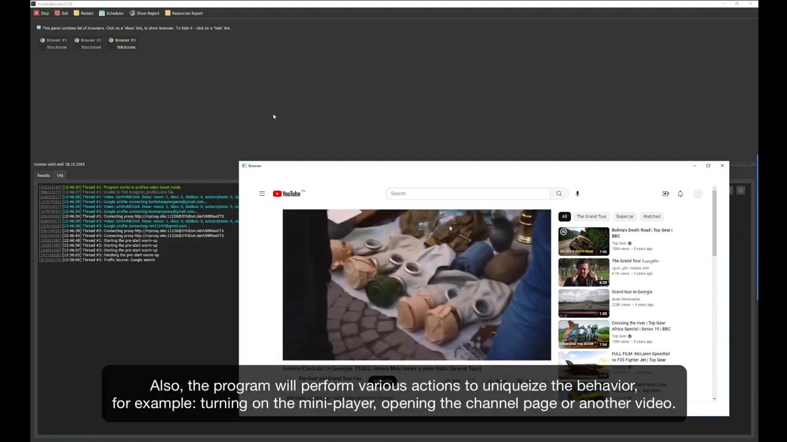787x442 pixels.
Task: Click the voice search microphone icon
Action: click(x=577, y=193)
